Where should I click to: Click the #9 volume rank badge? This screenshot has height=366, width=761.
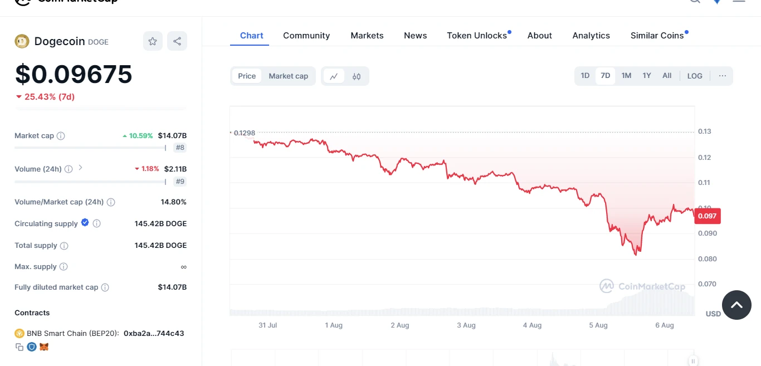point(180,181)
